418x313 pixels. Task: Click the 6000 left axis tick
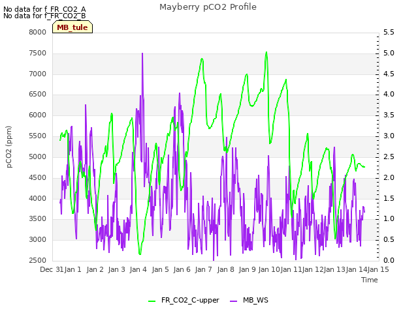point(38,115)
